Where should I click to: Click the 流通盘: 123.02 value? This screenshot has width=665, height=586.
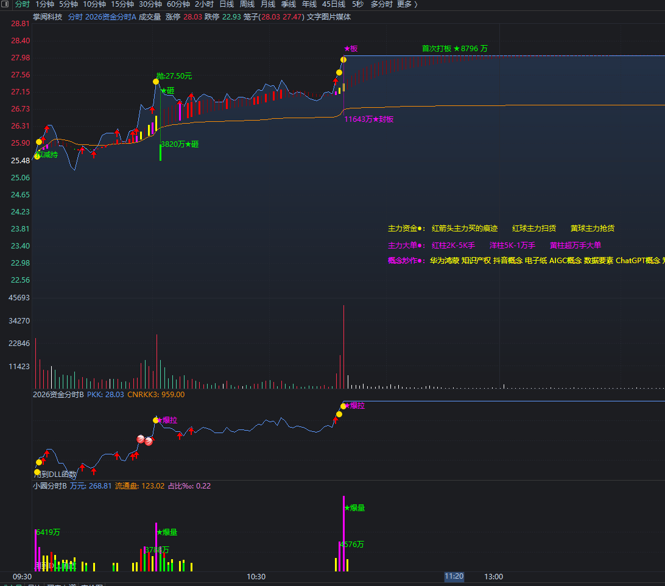(x=139, y=486)
